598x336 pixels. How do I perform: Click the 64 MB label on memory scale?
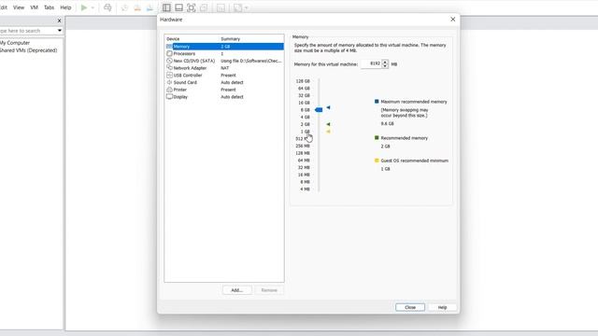click(304, 161)
